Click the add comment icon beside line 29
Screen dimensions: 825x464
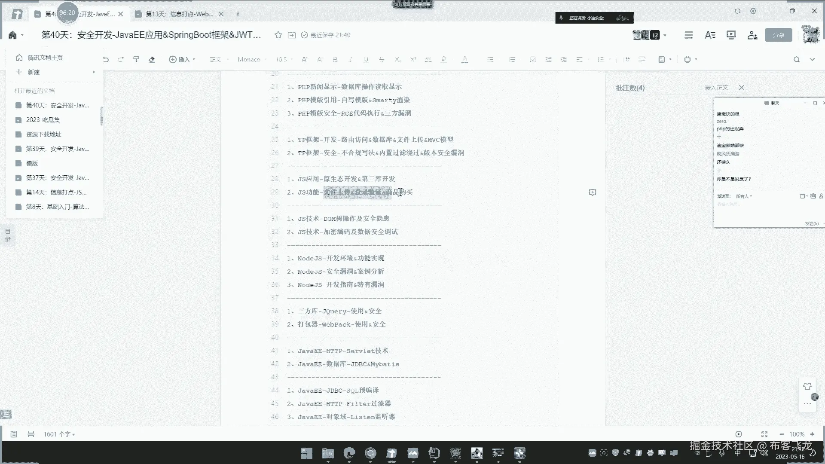(x=593, y=192)
